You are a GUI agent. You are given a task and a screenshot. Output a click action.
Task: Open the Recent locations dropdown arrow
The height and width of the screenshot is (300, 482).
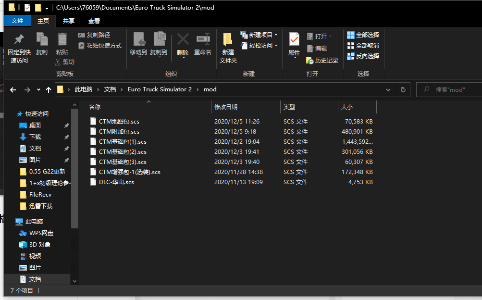click(x=38, y=90)
